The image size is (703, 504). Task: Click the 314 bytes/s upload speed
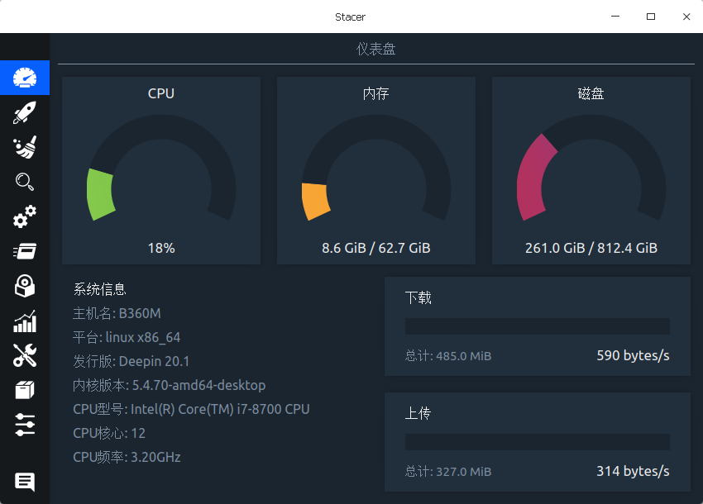[x=633, y=471]
